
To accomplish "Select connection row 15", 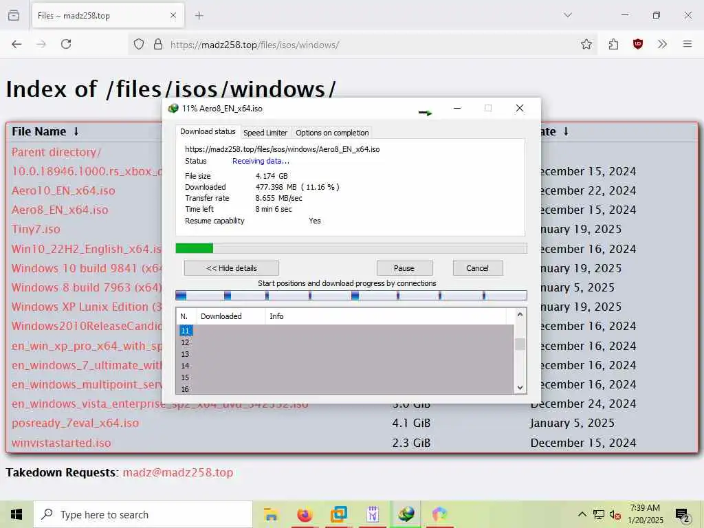I will 345,377.
